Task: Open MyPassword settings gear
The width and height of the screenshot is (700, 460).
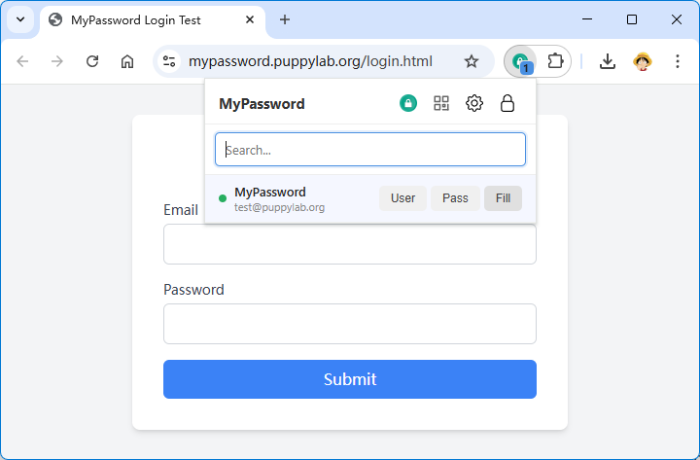Action: pyautogui.click(x=474, y=103)
